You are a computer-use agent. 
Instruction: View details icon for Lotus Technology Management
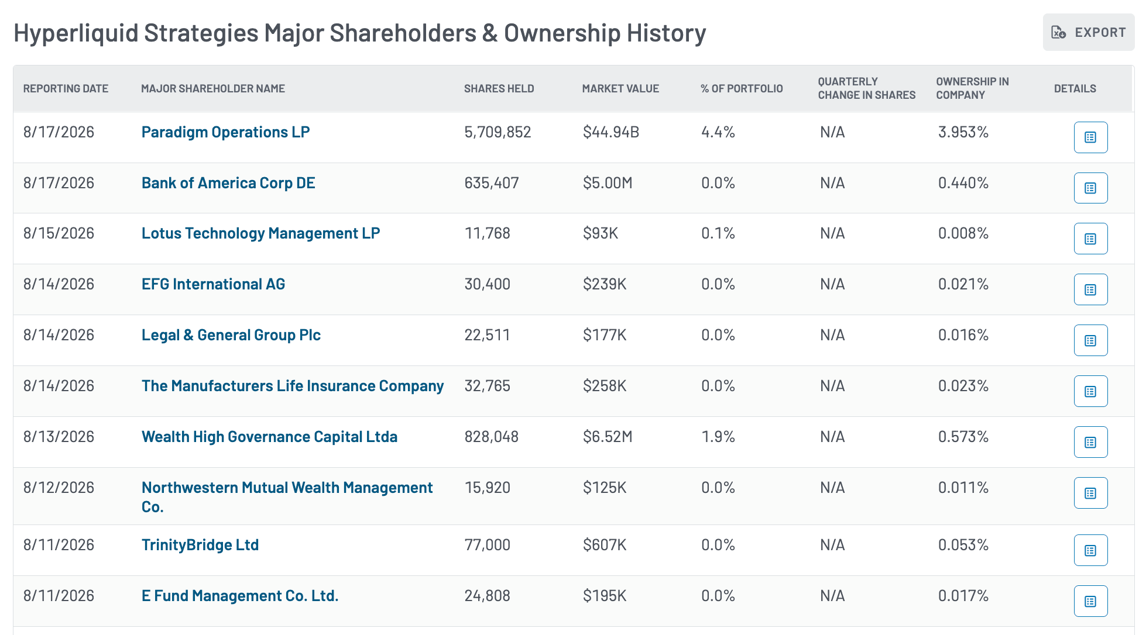point(1090,239)
